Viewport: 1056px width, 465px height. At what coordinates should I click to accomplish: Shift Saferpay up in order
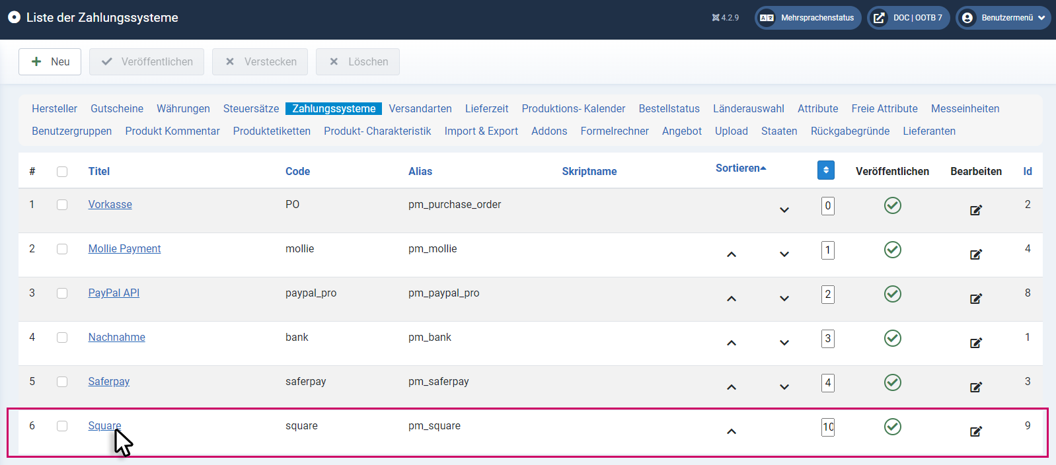732,387
